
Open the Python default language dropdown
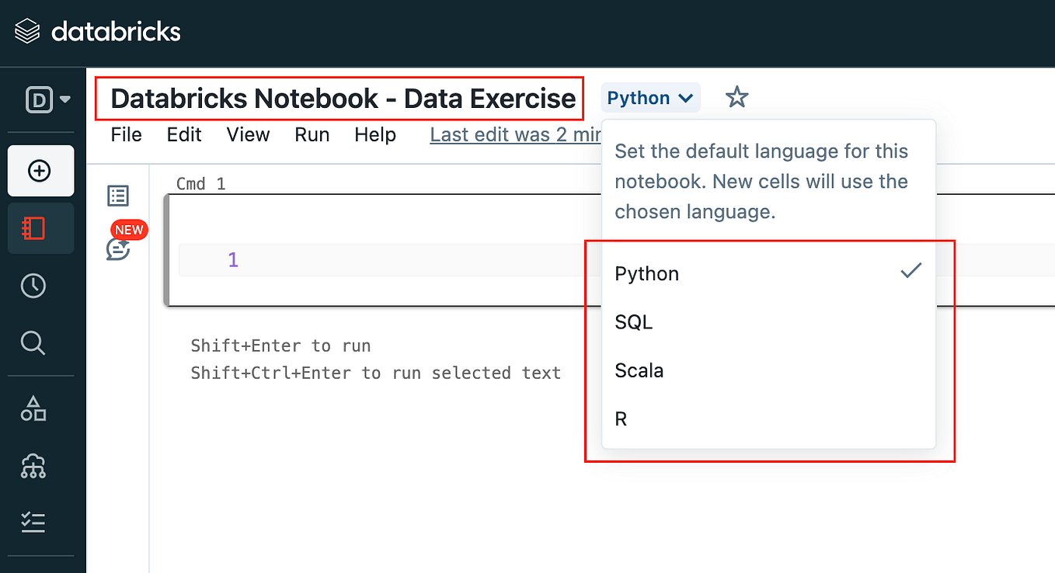point(650,97)
